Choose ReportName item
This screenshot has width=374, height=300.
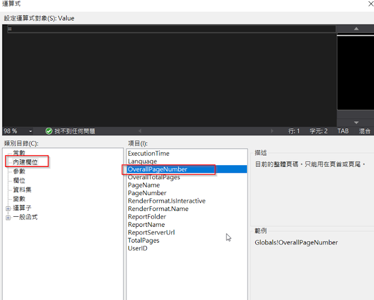tap(187, 224)
